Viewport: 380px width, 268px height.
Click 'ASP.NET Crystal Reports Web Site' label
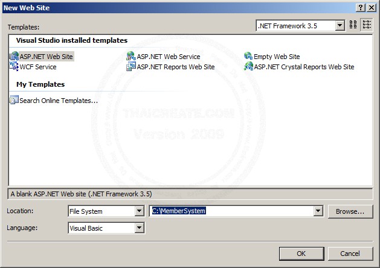(304, 67)
